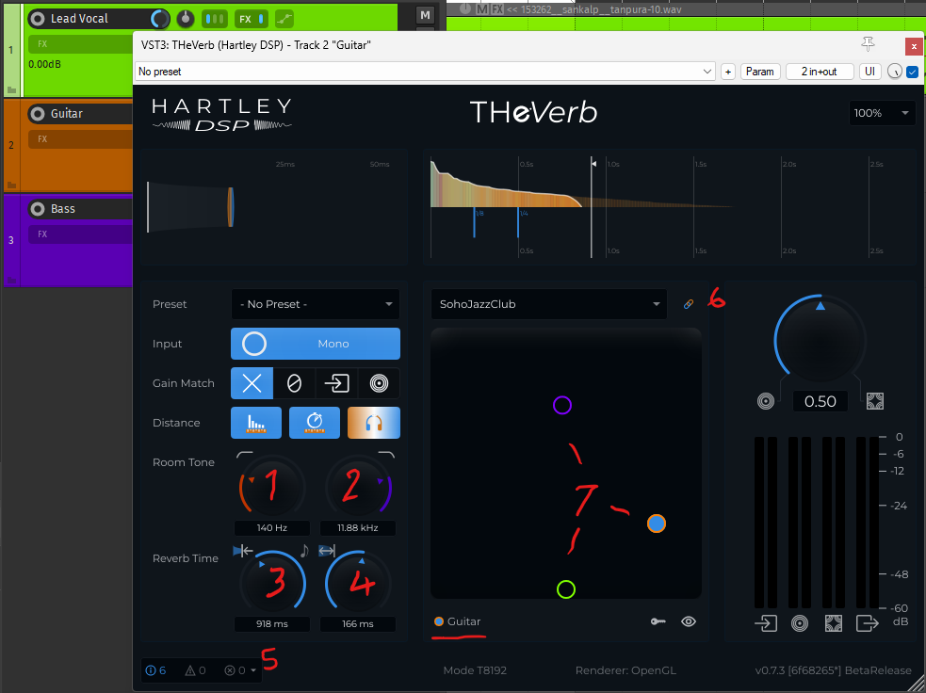Image resolution: width=926 pixels, height=693 pixels.
Task: Select the concentric-rings Gain Match option
Action: (x=379, y=383)
